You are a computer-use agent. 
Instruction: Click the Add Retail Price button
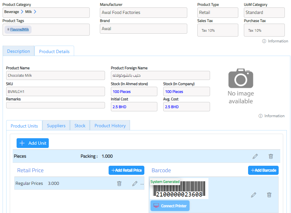click(x=126, y=170)
